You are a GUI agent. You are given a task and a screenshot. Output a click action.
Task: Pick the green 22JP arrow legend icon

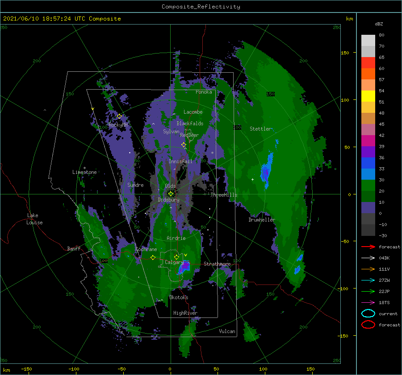[x=368, y=291]
